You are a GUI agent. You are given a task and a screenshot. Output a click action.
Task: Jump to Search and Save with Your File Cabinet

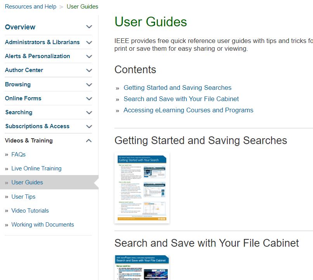pyautogui.click(x=181, y=99)
